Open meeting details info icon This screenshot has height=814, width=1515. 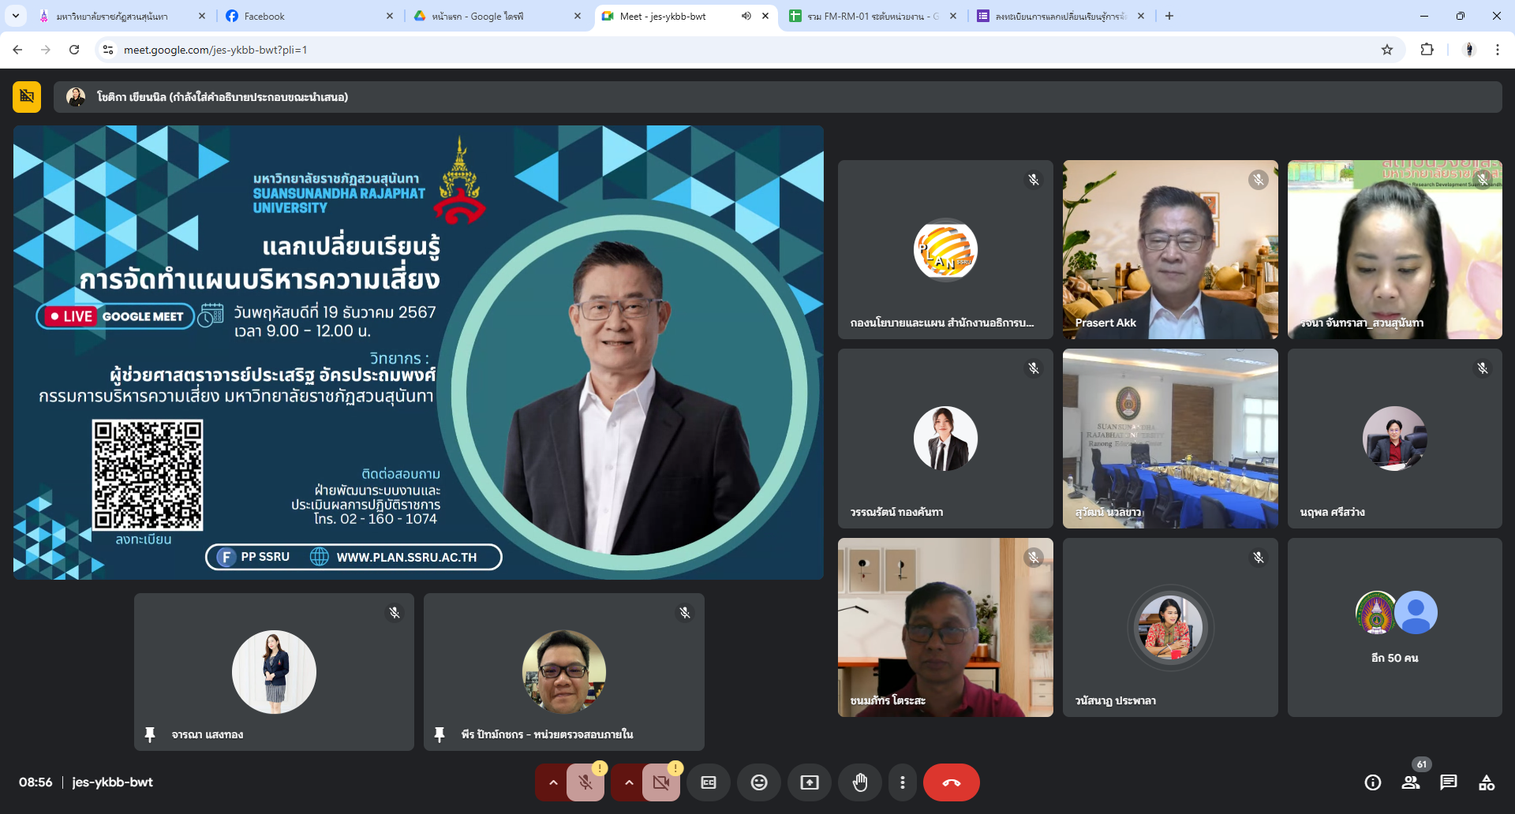point(1372,782)
